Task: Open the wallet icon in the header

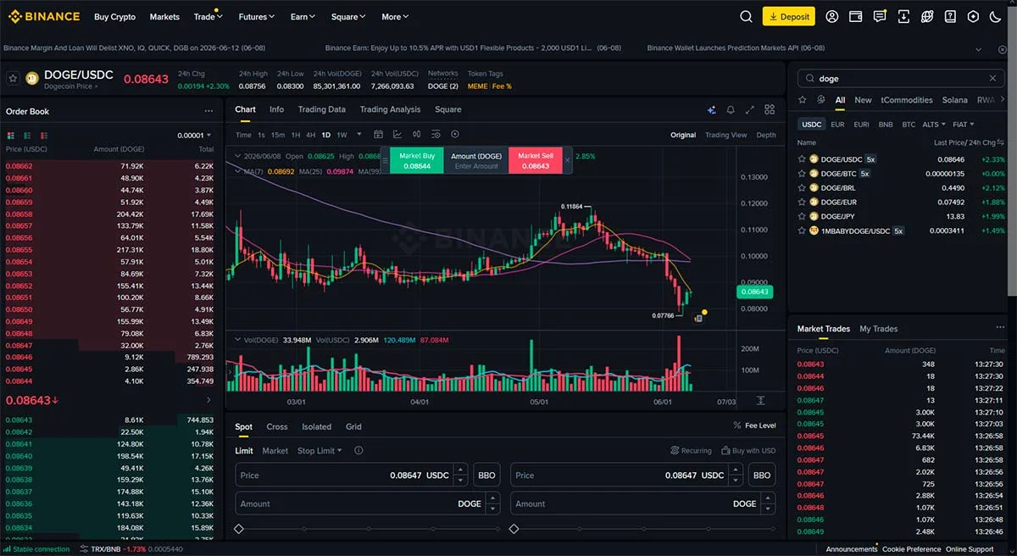Action: pos(856,16)
